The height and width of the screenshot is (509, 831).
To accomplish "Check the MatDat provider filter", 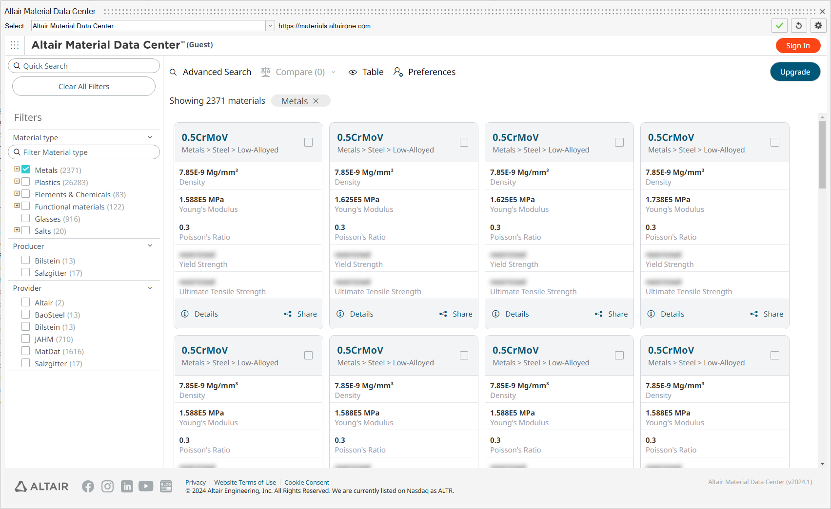I will [x=26, y=351].
